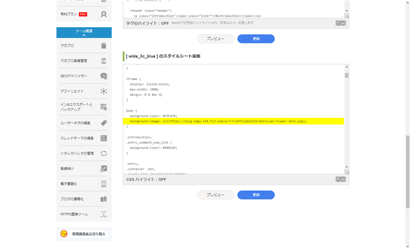Expand the HTML editor with down-arrow icon
The width and height of the screenshot is (410, 249).
(x=338, y=23)
